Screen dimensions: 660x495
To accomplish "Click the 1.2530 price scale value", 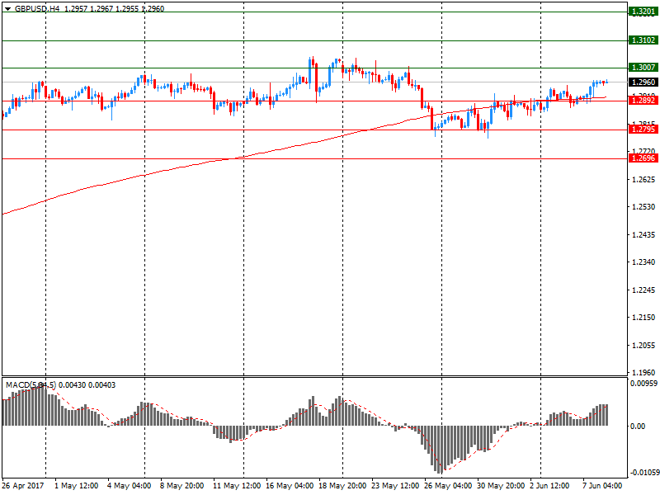I will point(643,207).
